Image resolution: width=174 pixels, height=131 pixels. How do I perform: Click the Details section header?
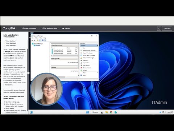click(65, 67)
